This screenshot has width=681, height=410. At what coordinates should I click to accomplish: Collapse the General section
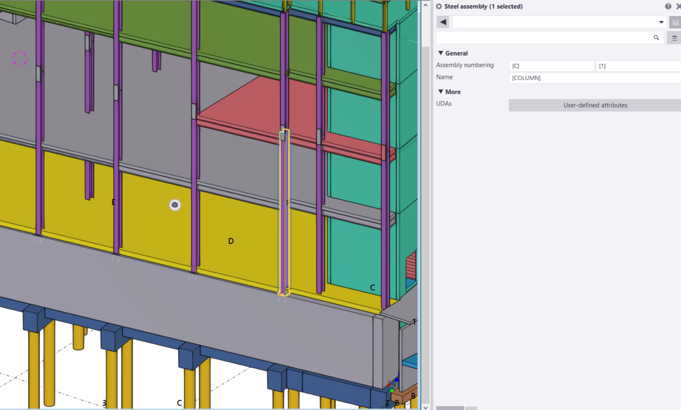click(x=440, y=53)
